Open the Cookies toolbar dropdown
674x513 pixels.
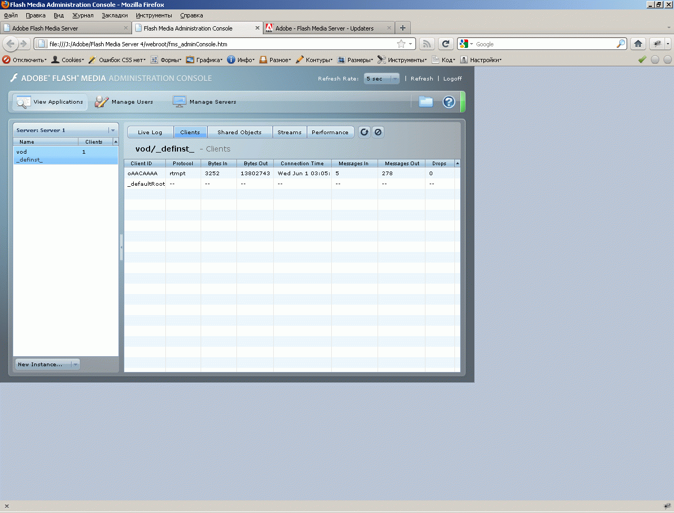point(68,59)
